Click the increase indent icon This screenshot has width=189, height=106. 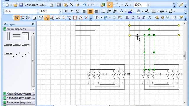[x=114, y=11]
